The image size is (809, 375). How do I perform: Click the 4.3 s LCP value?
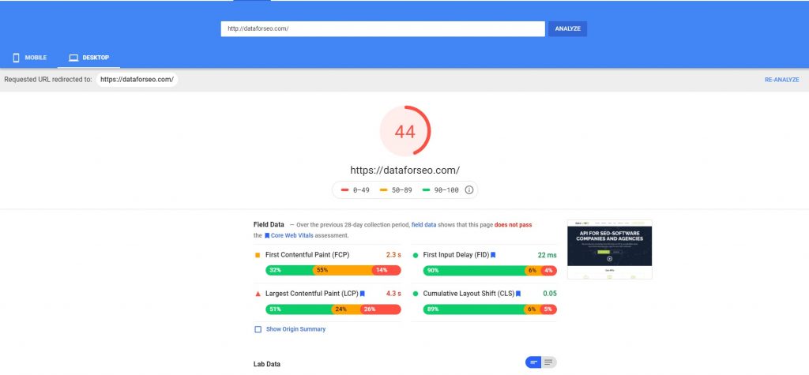[393, 294]
